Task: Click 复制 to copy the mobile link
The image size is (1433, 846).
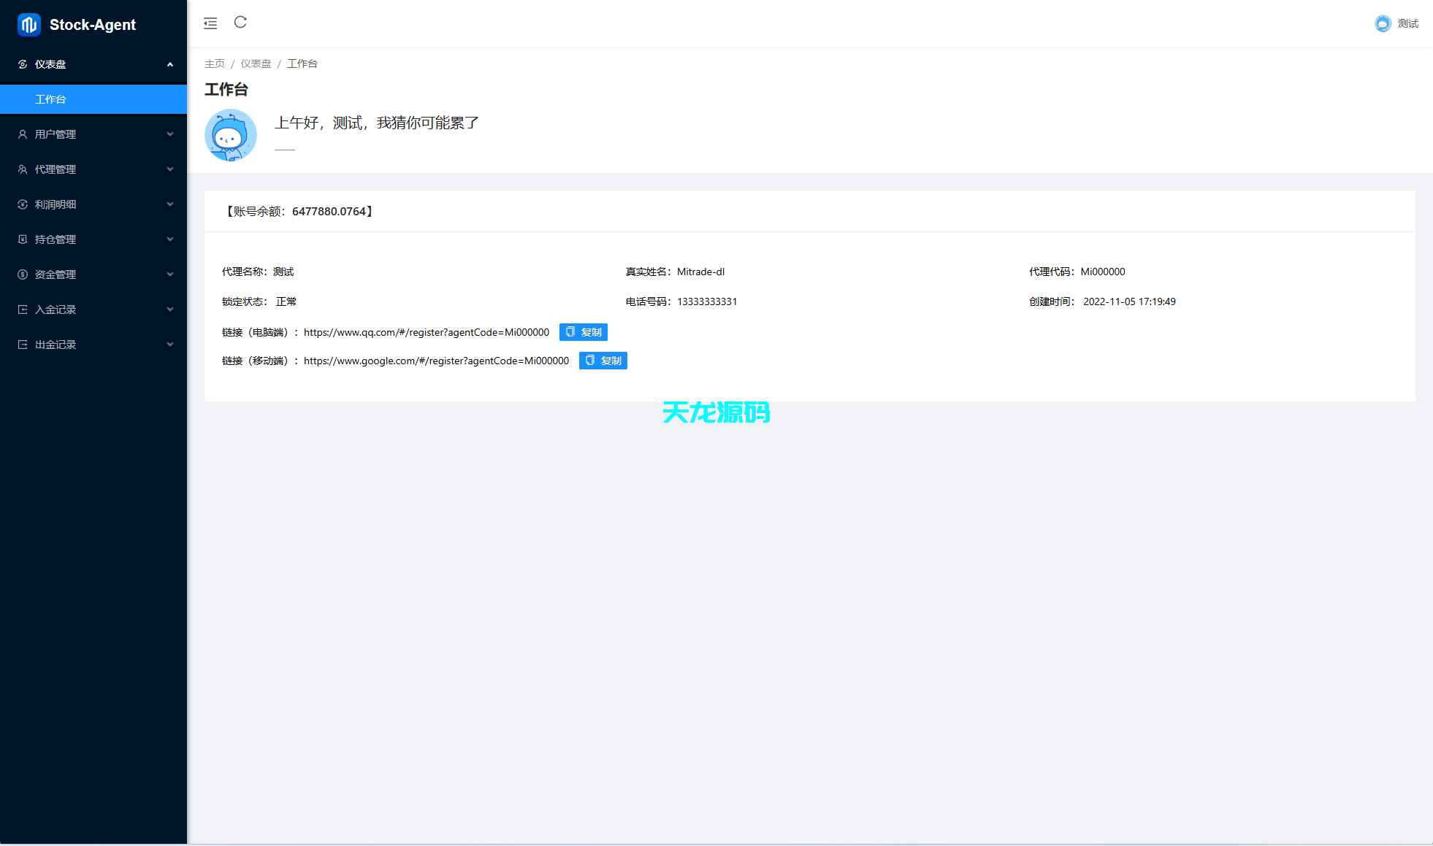Action: point(603,360)
